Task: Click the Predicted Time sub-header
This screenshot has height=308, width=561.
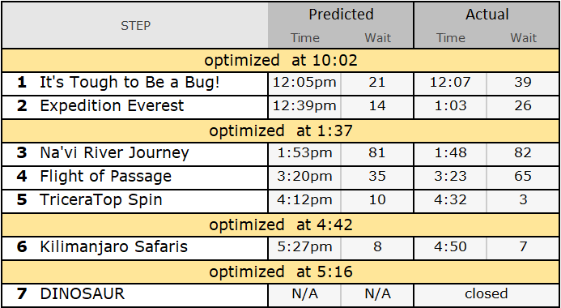Action: (305, 38)
